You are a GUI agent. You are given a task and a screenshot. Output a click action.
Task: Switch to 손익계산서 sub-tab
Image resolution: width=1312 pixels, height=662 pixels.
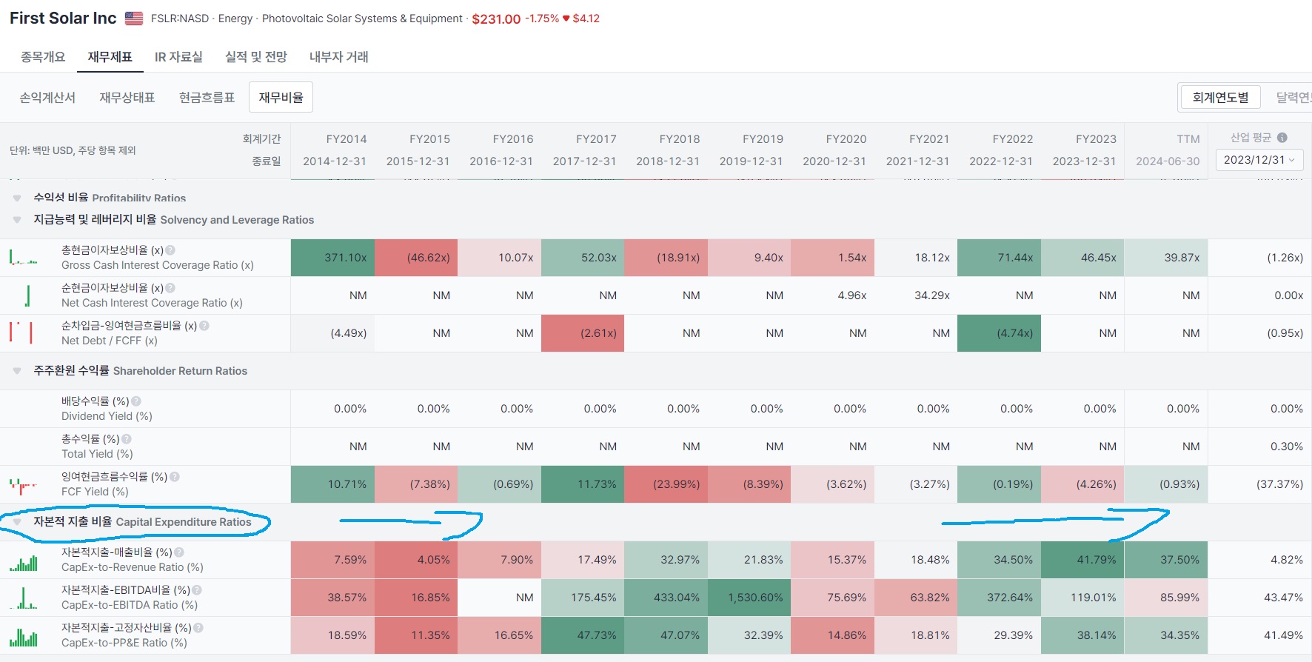[47, 98]
